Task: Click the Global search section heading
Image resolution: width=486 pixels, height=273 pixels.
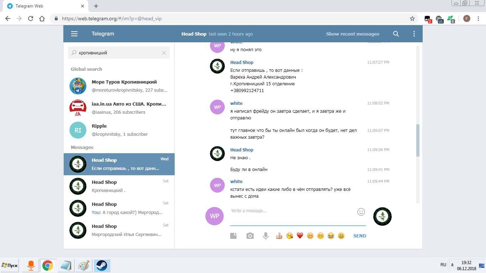Action: coord(86,69)
